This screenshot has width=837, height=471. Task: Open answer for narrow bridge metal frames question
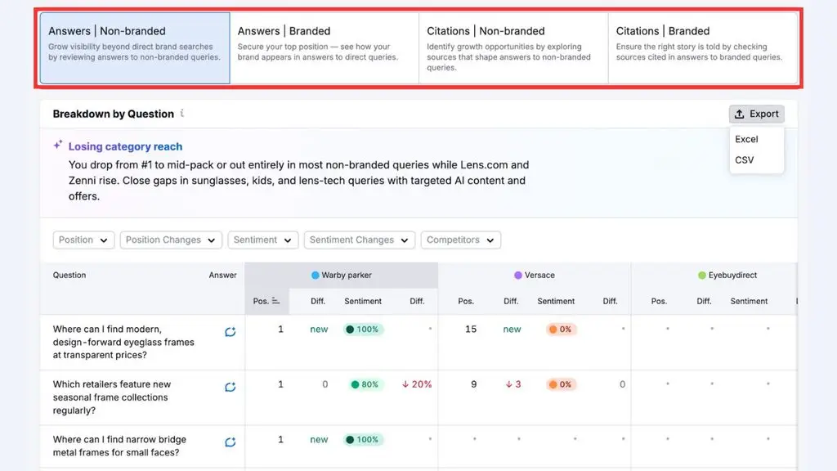230,442
